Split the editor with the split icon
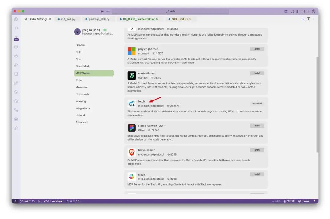The width and height of the screenshot is (330, 219). pyautogui.click(x=308, y=19)
